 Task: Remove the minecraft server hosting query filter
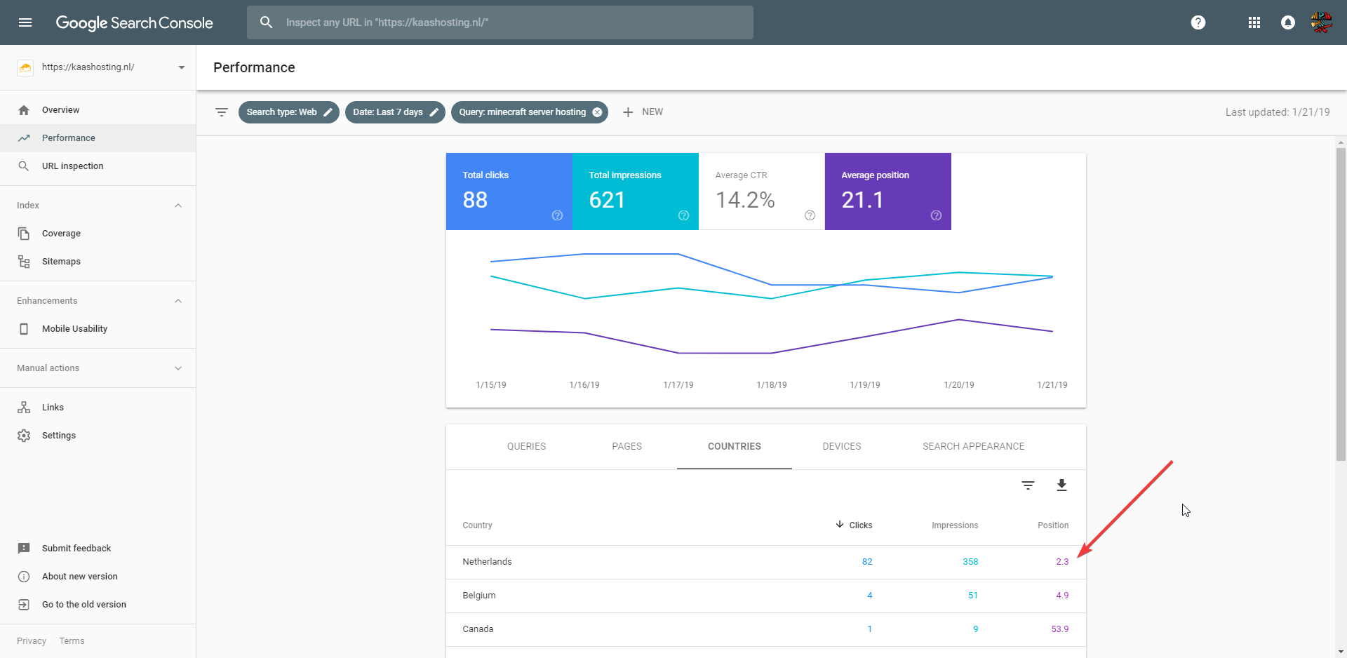(x=597, y=112)
